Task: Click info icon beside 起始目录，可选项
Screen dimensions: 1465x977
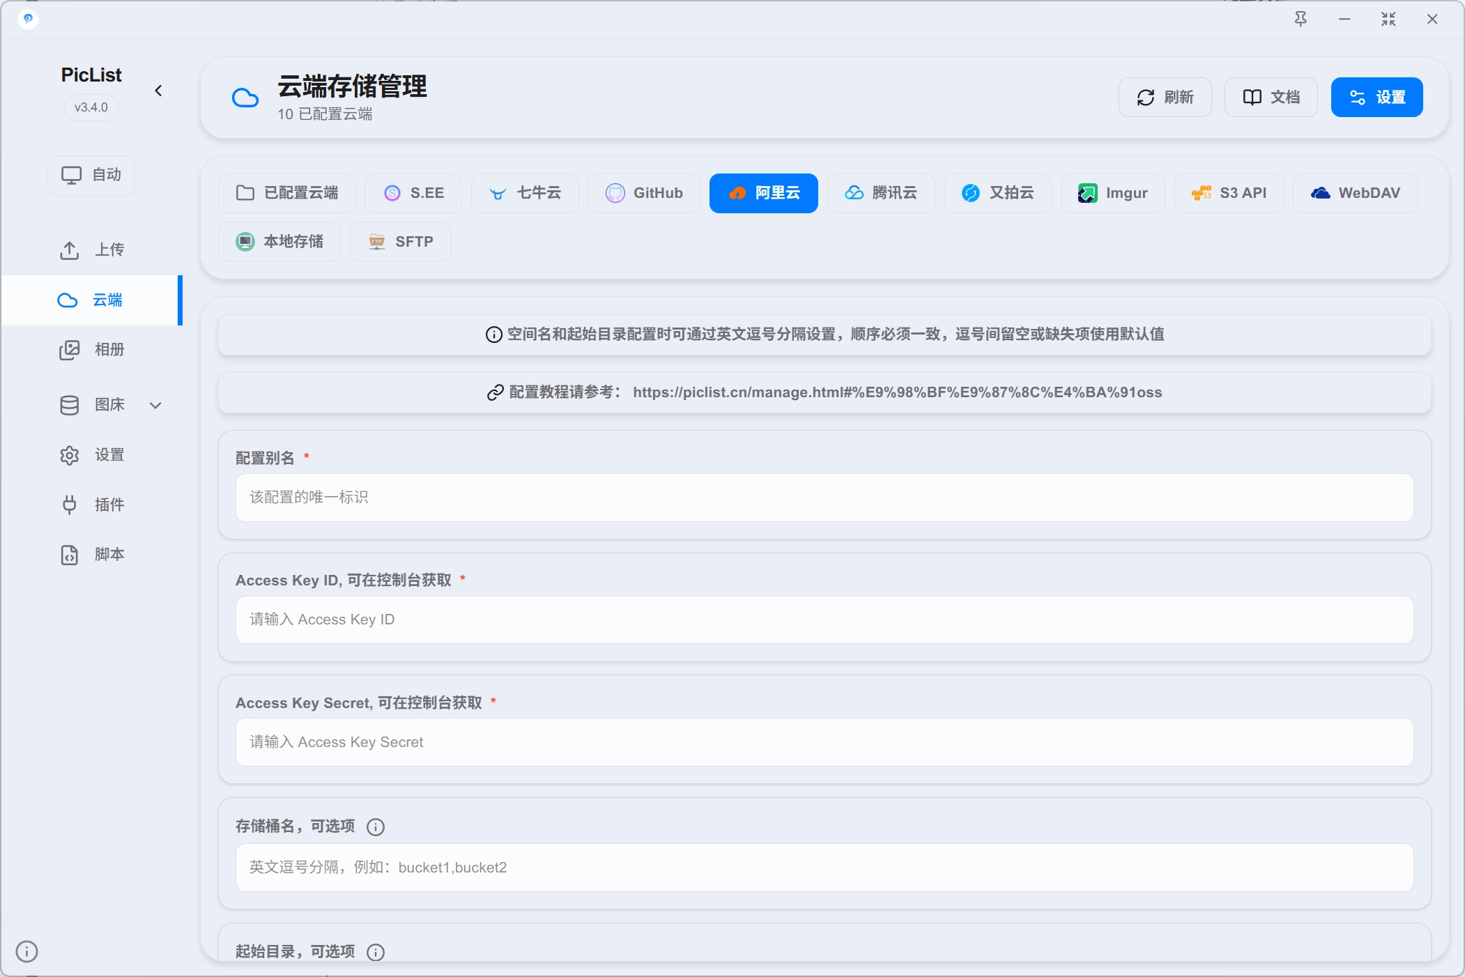Action: point(376,952)
